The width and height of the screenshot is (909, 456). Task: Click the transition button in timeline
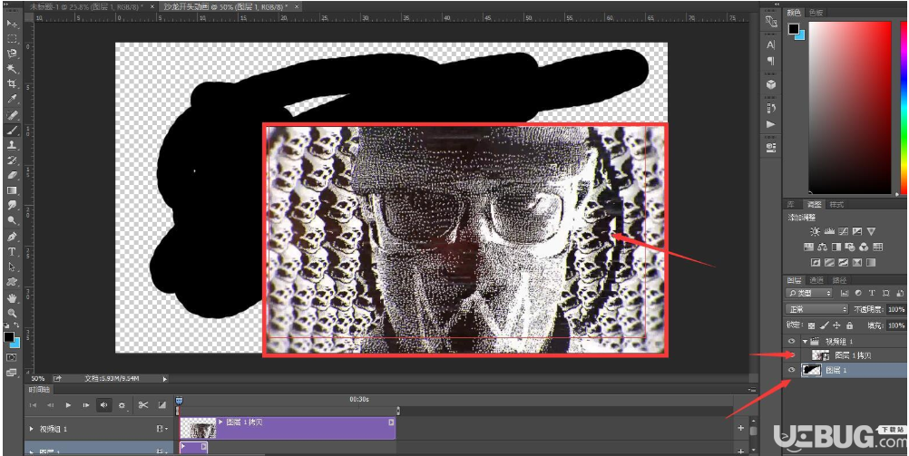161,405
